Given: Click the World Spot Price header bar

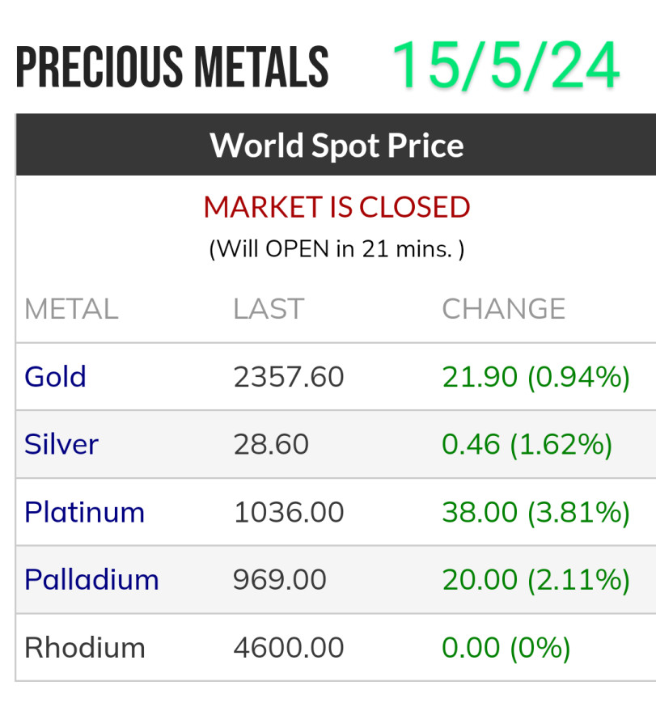Looking at the screenshot, I should [x=336, y=146].
